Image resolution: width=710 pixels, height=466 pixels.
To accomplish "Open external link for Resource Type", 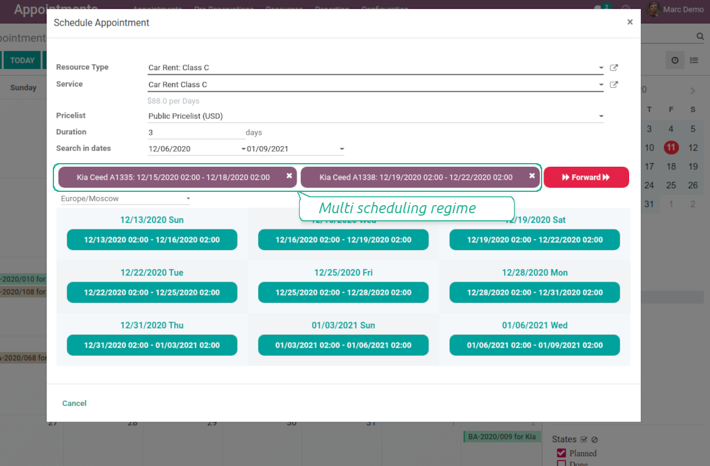I will tap(614, 68).
